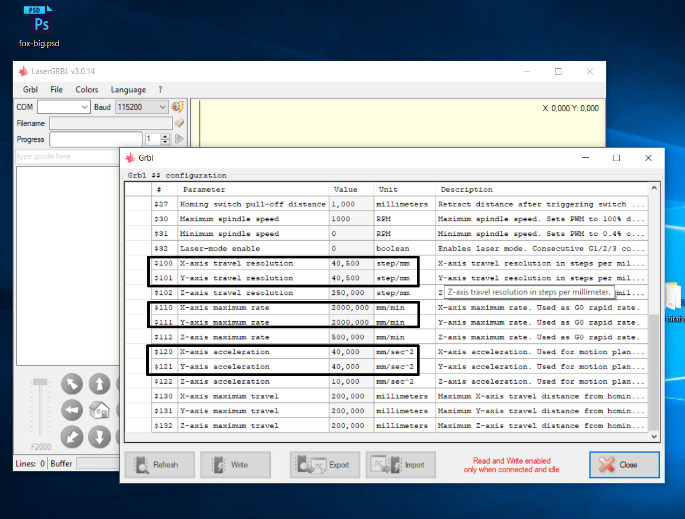Click the configuration list scroll down arrow
The height and width of the screenshot is (519, 685).
click(x=654, y=436)
